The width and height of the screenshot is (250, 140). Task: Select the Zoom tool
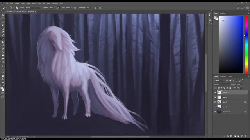(x=3, y=79)
